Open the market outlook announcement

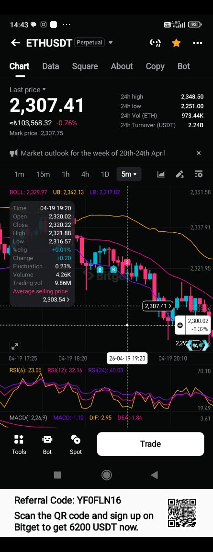(93, 153)
